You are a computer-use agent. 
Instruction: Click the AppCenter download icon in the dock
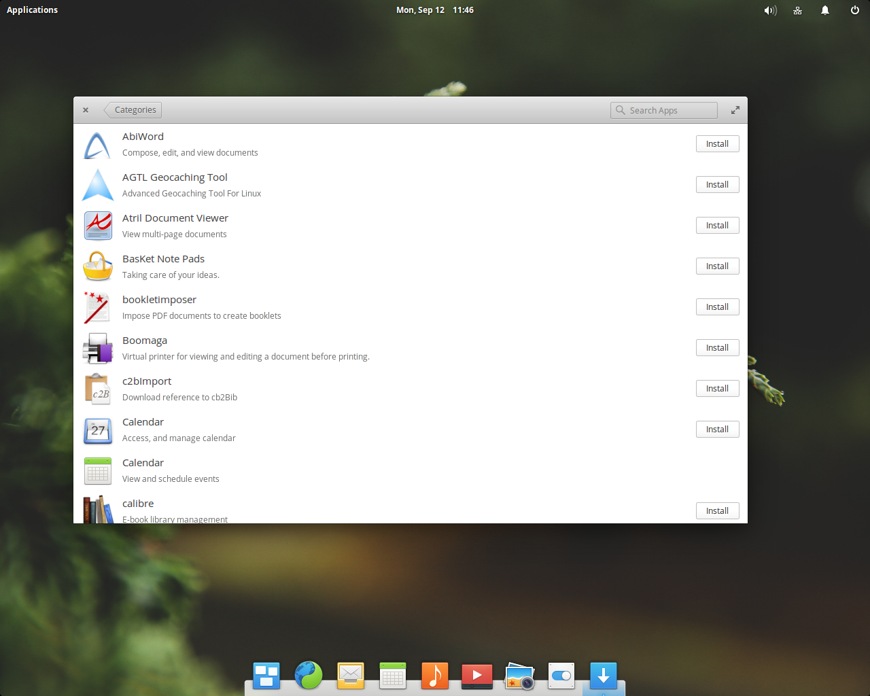coord(604,676)
